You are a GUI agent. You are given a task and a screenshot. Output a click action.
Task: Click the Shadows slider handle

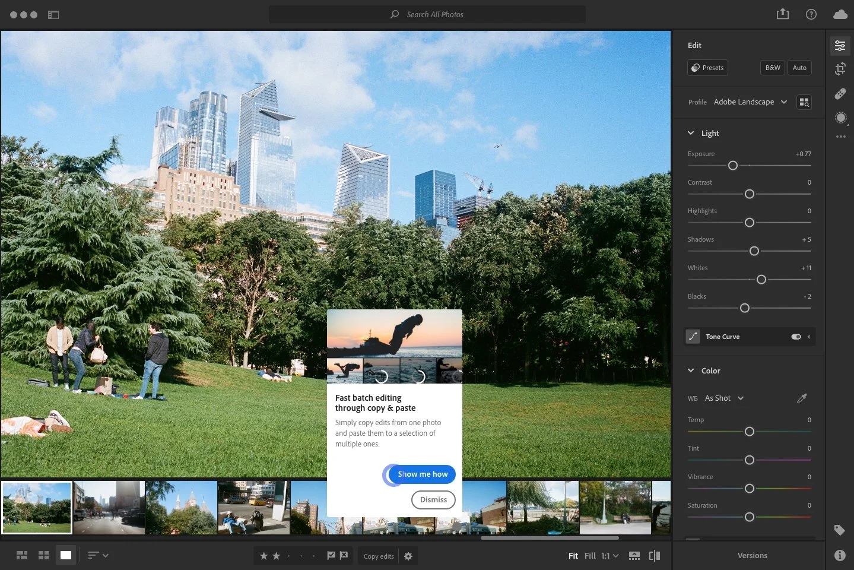tap(754, 251)
